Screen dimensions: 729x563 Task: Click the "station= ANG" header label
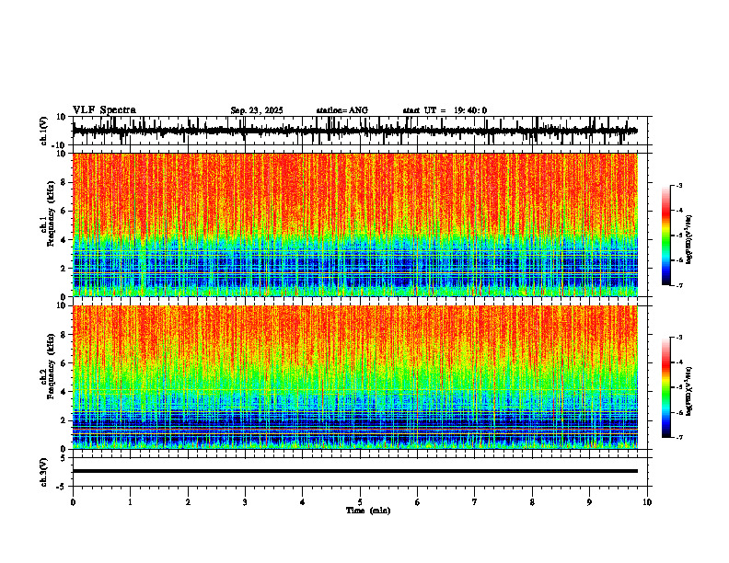pyautogui.click(x=341, y=110)
